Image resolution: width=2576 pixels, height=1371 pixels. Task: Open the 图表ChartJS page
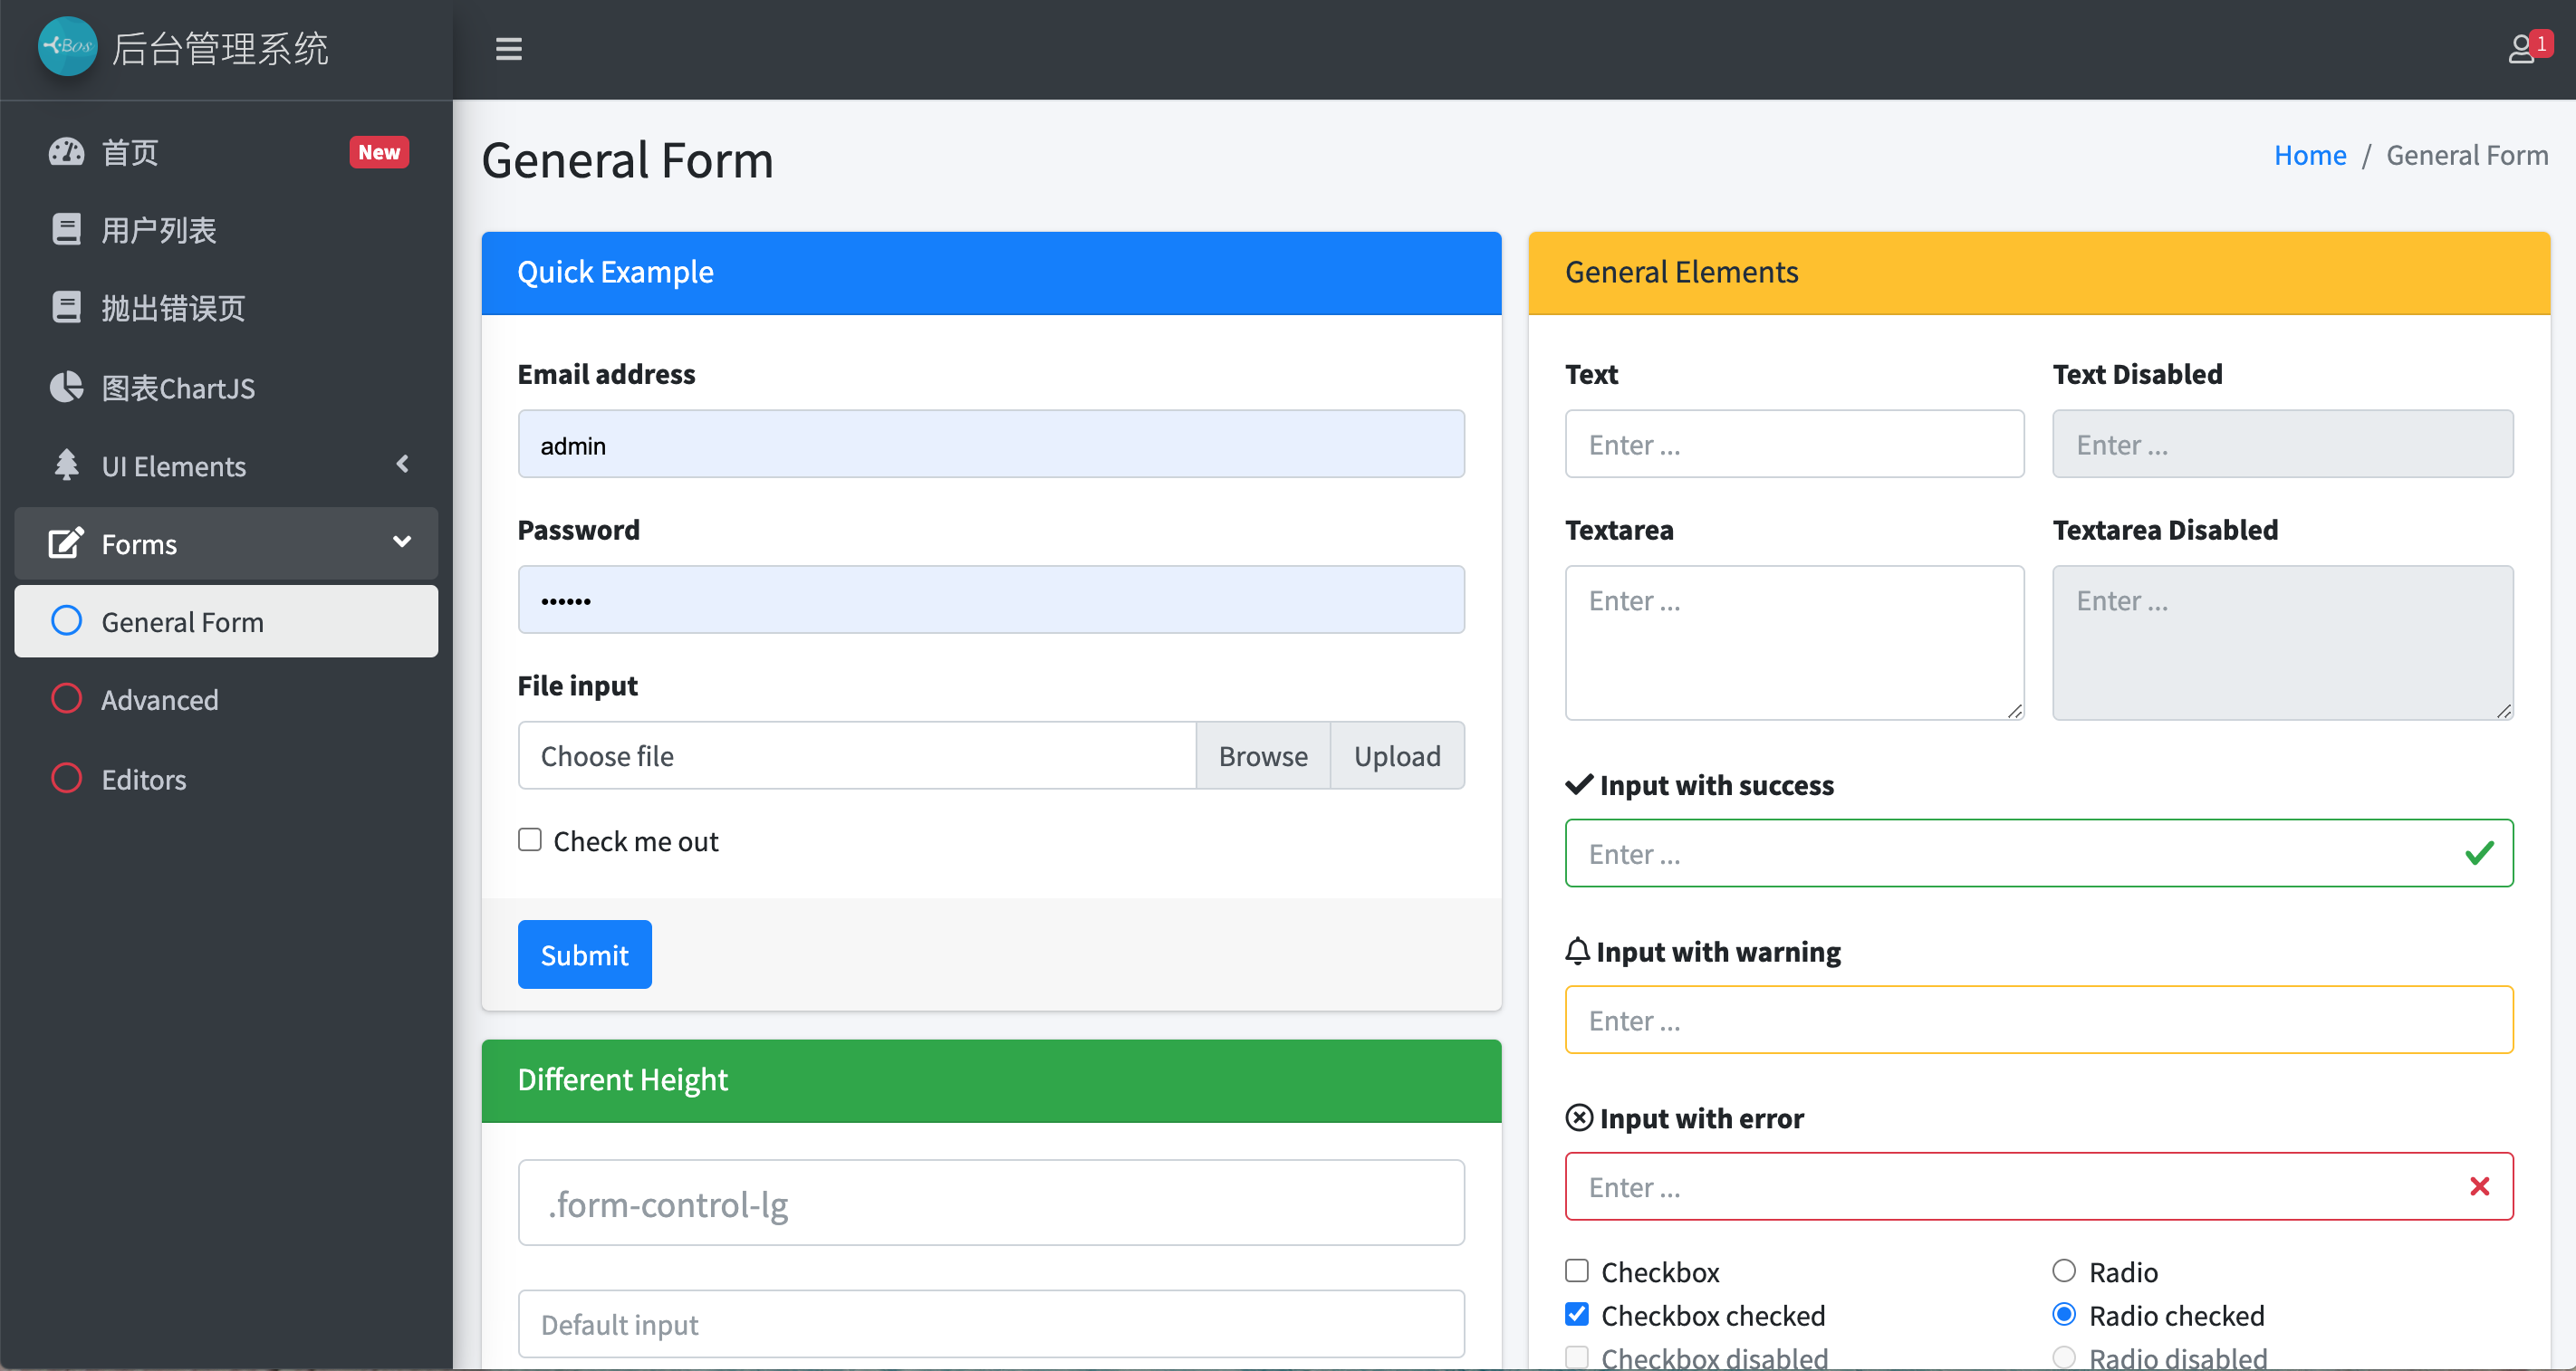click(227, 387)
